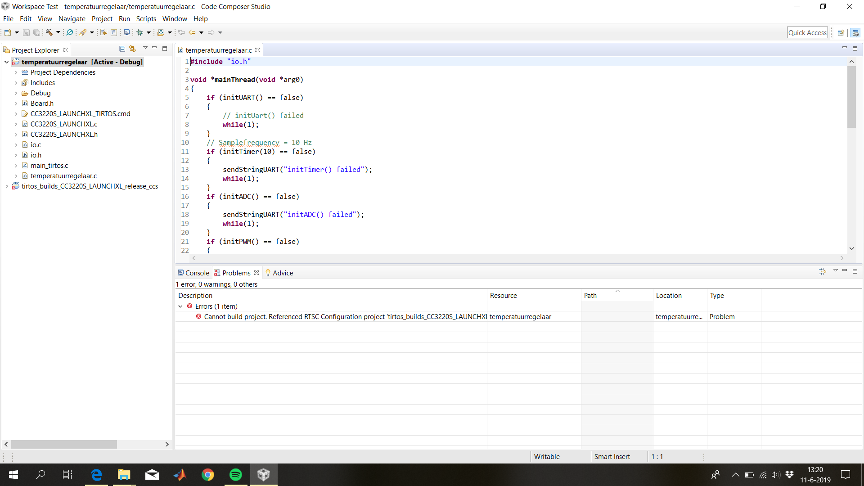This screenshot has width=864, height=486.
Task: Click the grey Forward navigation arrow
Action: [211, 32]
